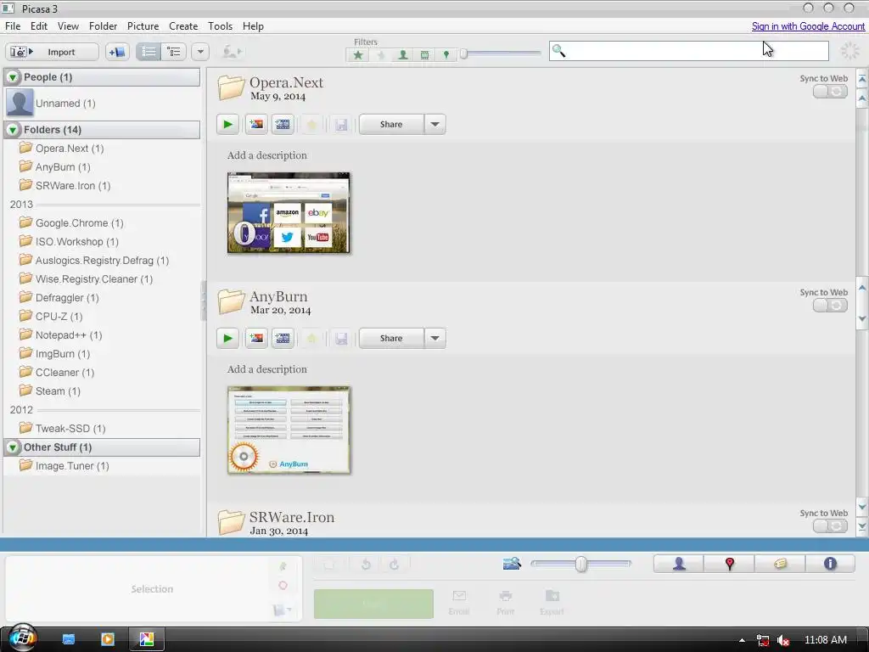This screenshot has height=652, width=869.
Task: Open the Windows Start orb
Action: click(23, 638)
